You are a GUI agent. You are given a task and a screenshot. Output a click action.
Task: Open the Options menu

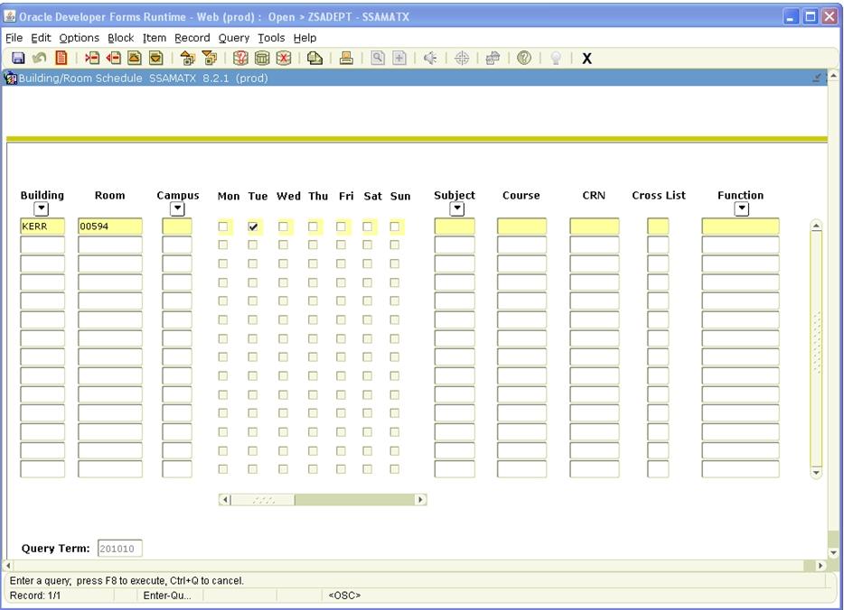pyautogui.click(x=80, y=38)
